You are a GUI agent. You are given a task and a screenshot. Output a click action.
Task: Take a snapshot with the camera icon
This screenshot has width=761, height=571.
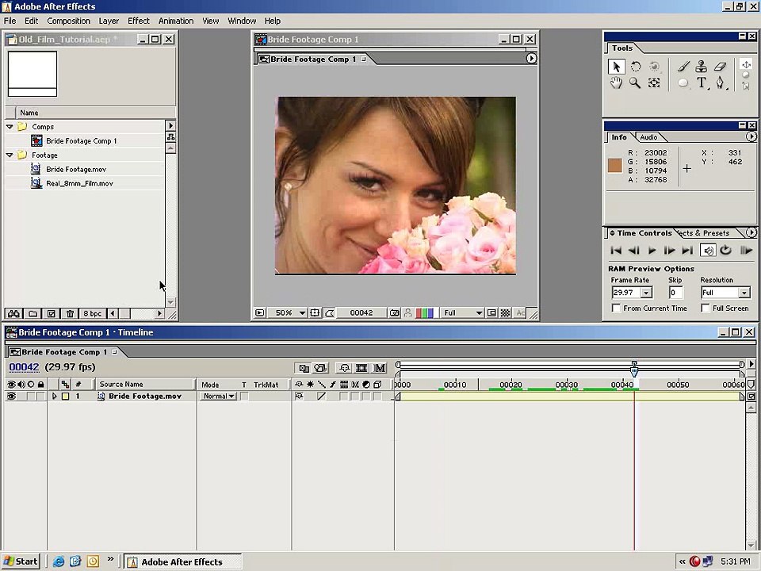coord(394,313)
